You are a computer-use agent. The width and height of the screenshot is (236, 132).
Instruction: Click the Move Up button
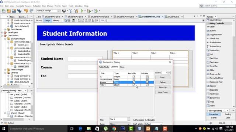pos(163,87)
